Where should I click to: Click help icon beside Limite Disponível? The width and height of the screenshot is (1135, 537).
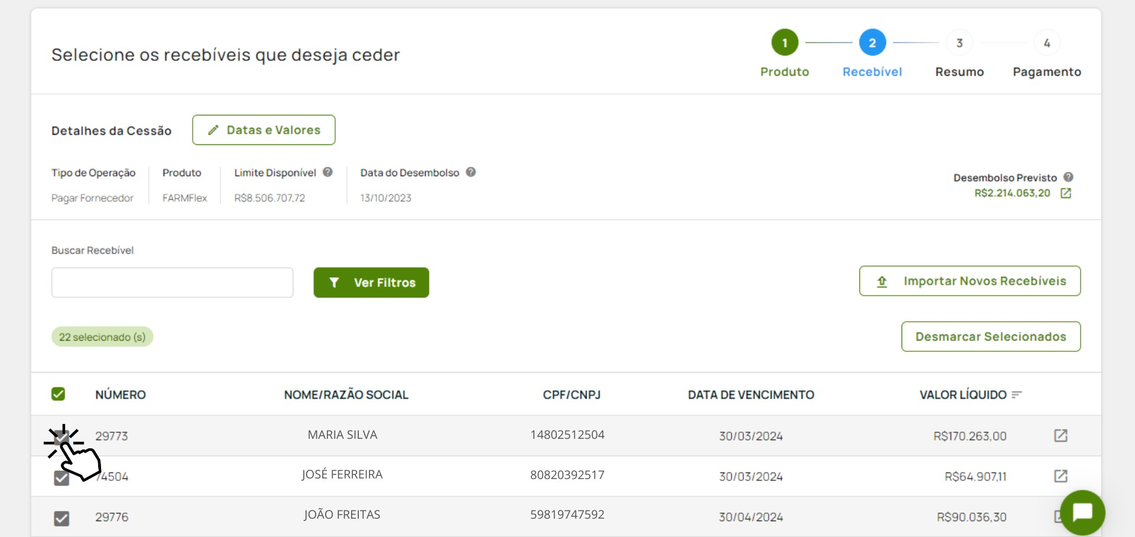pos(327,172)
